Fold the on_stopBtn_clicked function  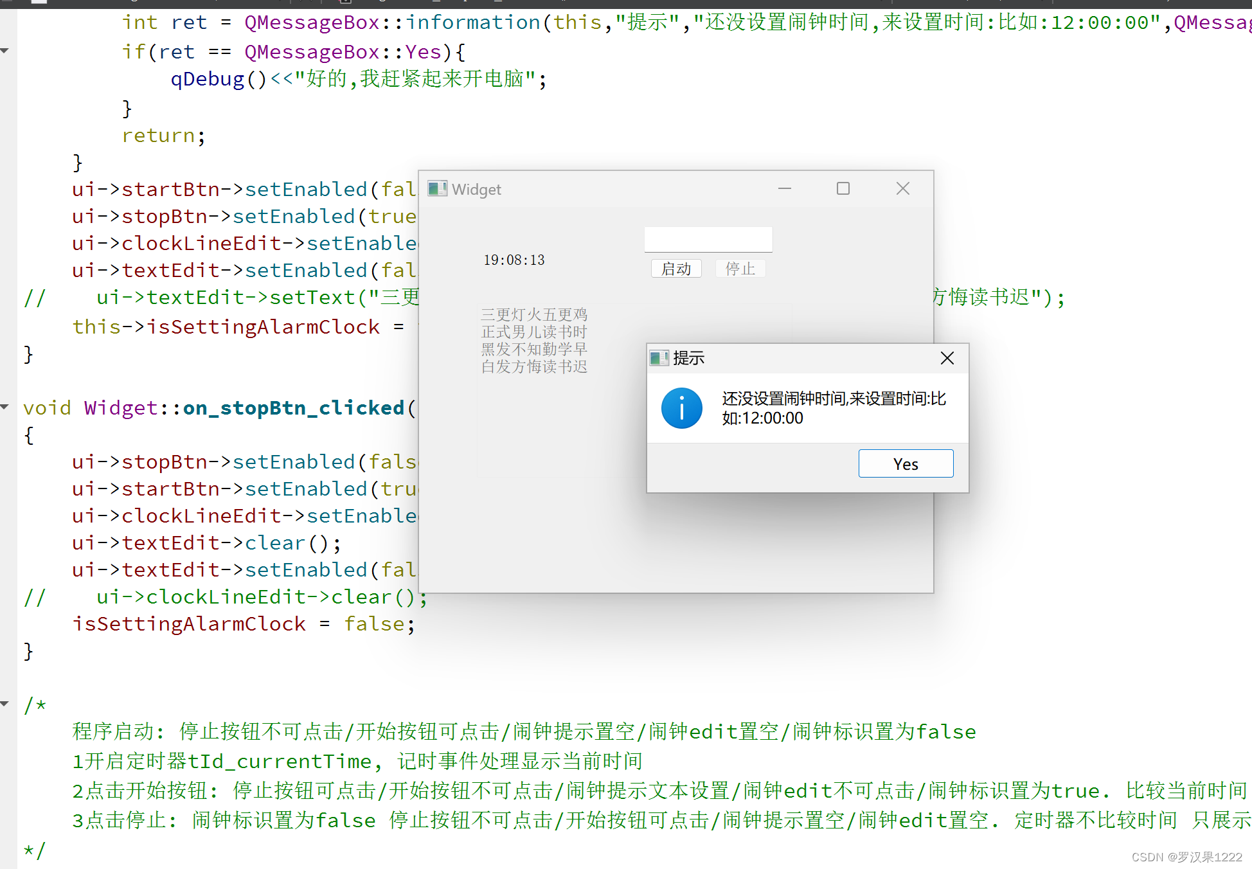[4, 407]
